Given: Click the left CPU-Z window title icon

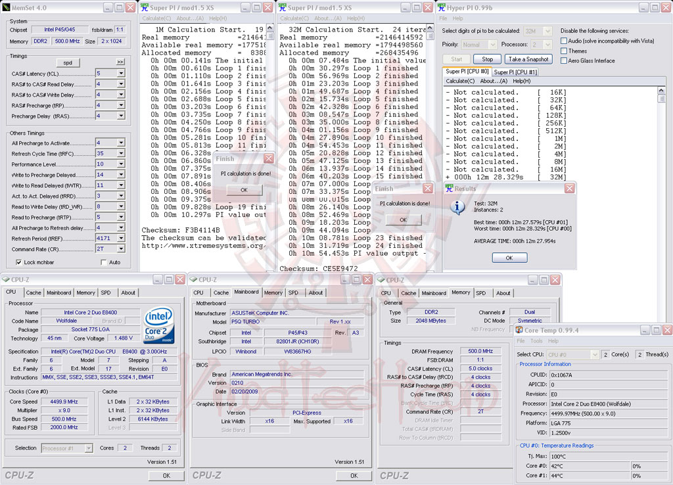Looking at the screenshot, I should 6,279.
